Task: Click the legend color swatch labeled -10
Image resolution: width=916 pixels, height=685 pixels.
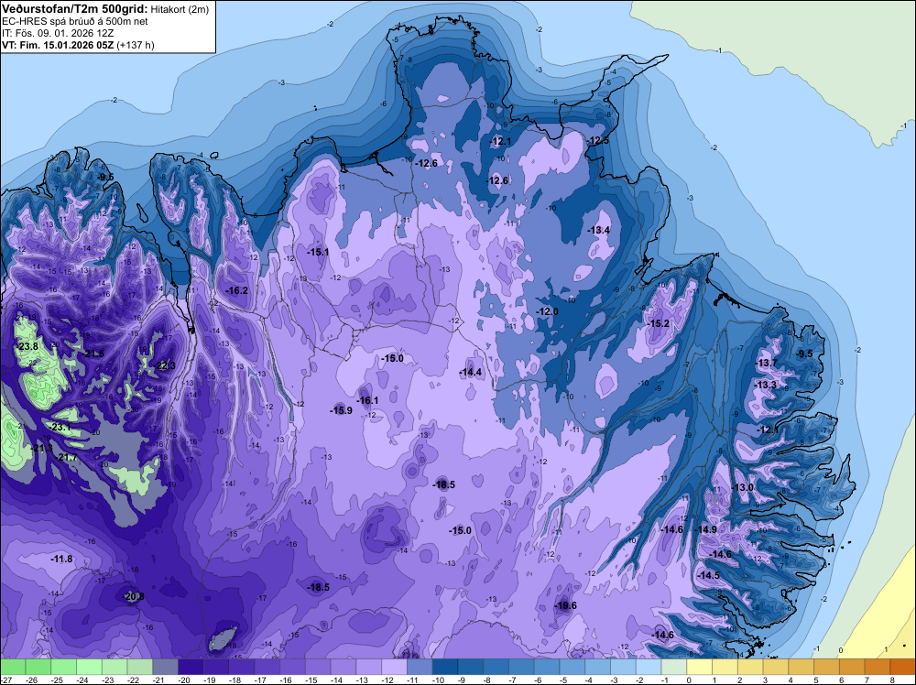Action: [x=444, y=667]
